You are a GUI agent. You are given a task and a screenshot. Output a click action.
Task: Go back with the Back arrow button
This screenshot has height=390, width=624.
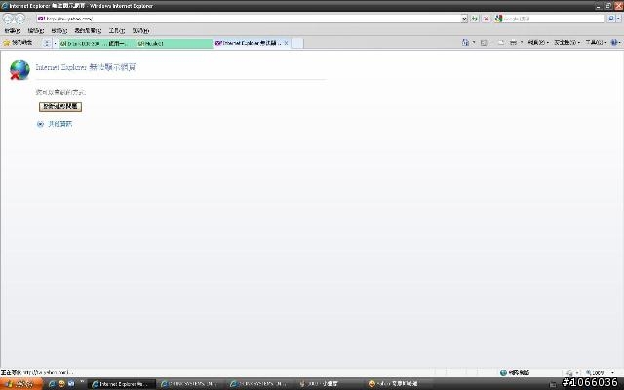(x=8, y=19)
